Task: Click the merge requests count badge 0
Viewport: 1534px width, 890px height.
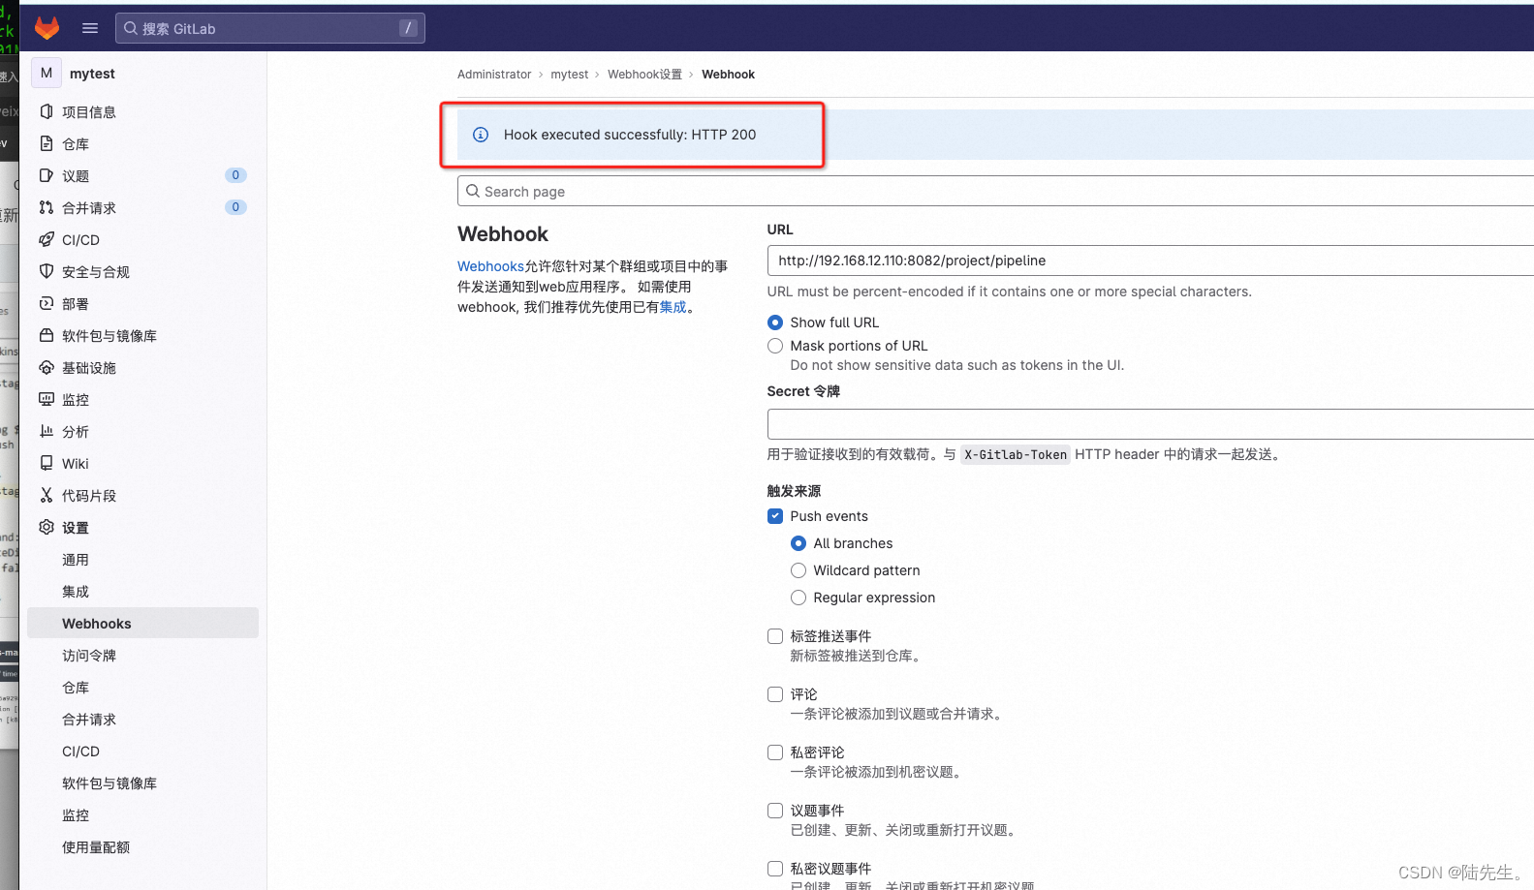Action: click(235, 207)
